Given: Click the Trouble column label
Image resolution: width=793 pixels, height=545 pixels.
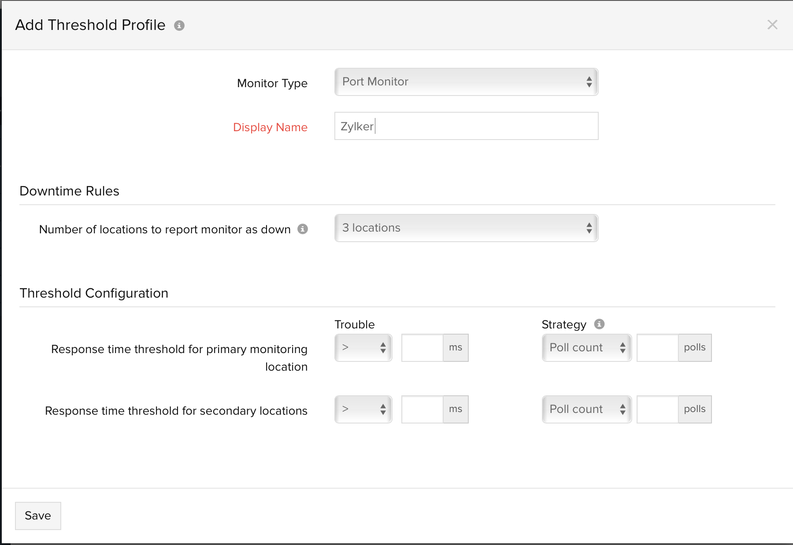Looking at the screenshot, I should click(x=355, y=324).
